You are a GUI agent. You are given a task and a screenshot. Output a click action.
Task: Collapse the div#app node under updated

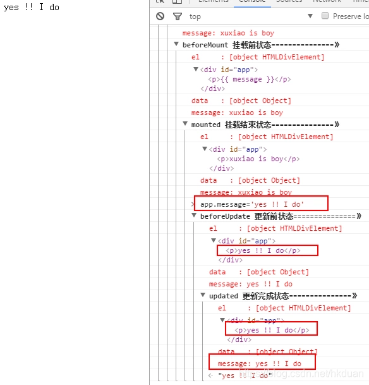(222, 320)
